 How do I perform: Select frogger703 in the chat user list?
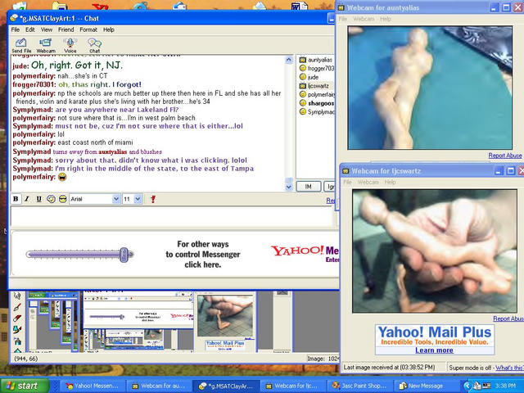[x=316, y=69]
